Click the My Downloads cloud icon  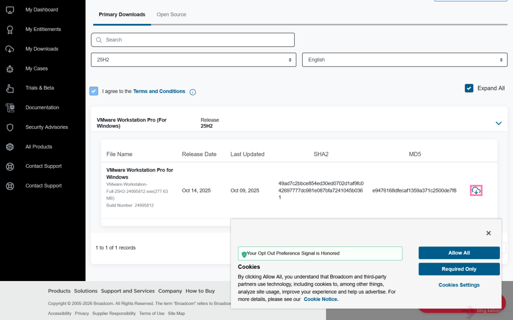(x=10, y=49)
